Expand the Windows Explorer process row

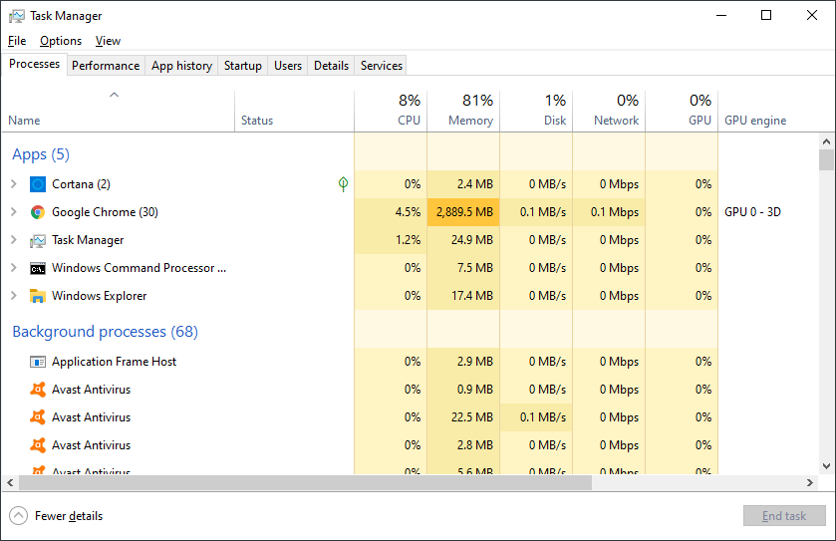pyautogui.click(x=14, y=295)
